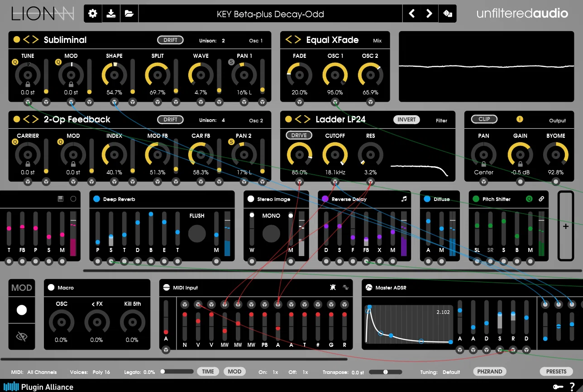
Task: Toggle Reverse Delay effect on/off
Action: coord(325,199)
